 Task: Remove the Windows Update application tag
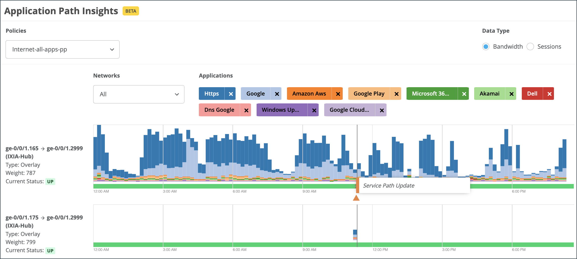tap(314, 110)
